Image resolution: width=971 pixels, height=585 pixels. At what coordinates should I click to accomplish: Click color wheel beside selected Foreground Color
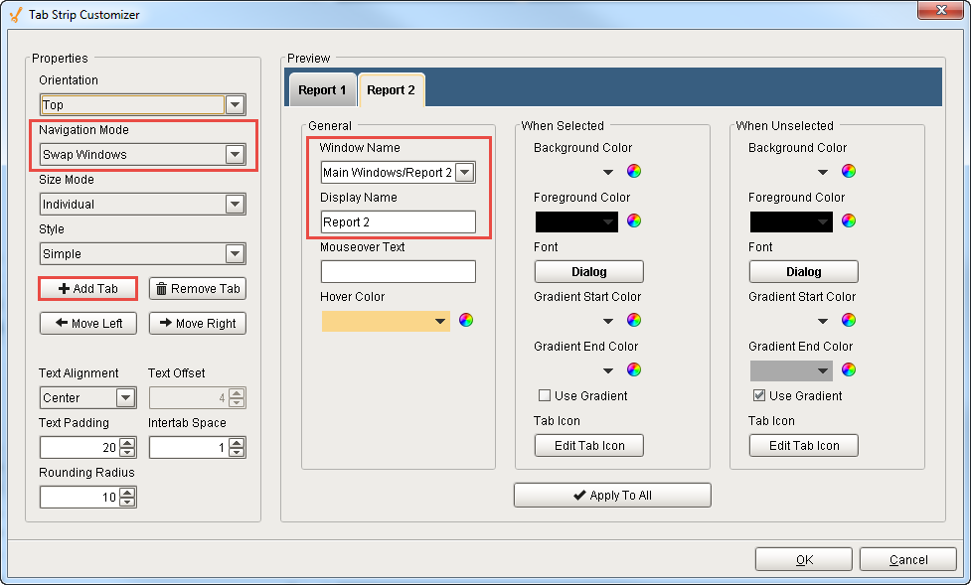(634, 220)
